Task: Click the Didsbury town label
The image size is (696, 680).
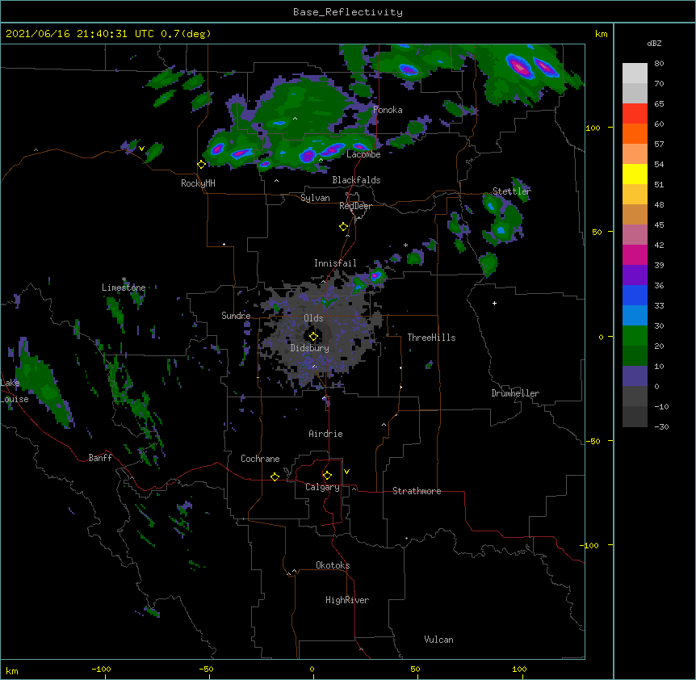Action: coord(310,348)
